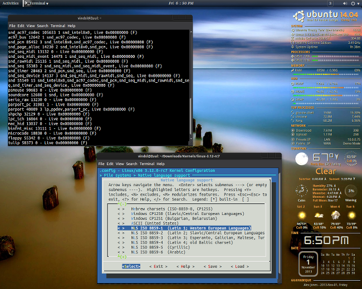Image resolution: width=362 pixels, height=289 pixels.
Task: Click the 'tulip 58373' line in the terminal
Action: tap(47, 143)
